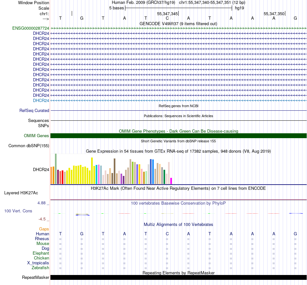The image size is (307, 285).
Task: Click the tallest green GTEx expression bar
Action: click(x=56, y=169)
